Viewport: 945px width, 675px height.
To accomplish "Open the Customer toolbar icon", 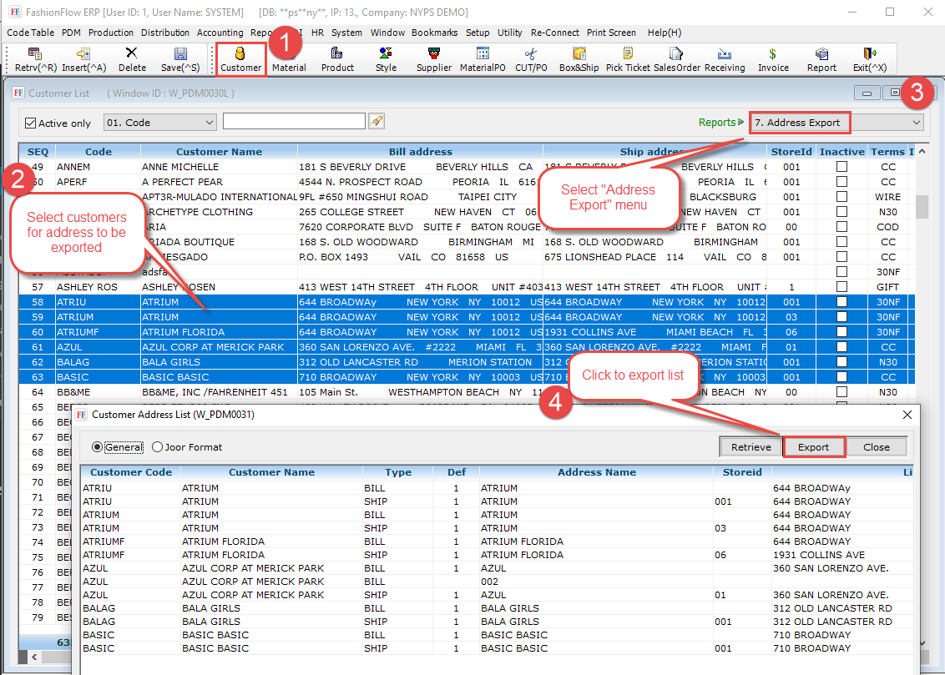I will coord(240,59).
